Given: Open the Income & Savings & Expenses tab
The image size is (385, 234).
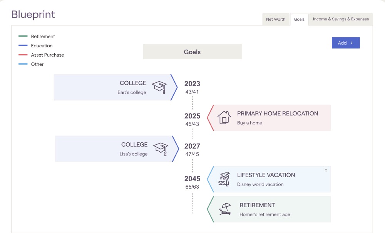Looking at the screenshot, I should tap(341, 19).
